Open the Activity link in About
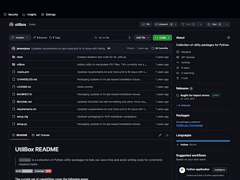Viewport: 240px width, 180px height. click(x=185, y=62)
